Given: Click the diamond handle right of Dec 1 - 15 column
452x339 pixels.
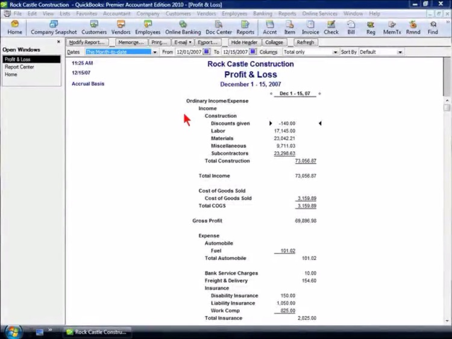Looking at the screenshot, I should coord(319,93).
